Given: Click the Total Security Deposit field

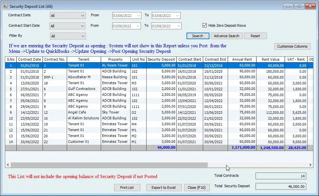Looking at the screenshot, I should click(280, 186).
